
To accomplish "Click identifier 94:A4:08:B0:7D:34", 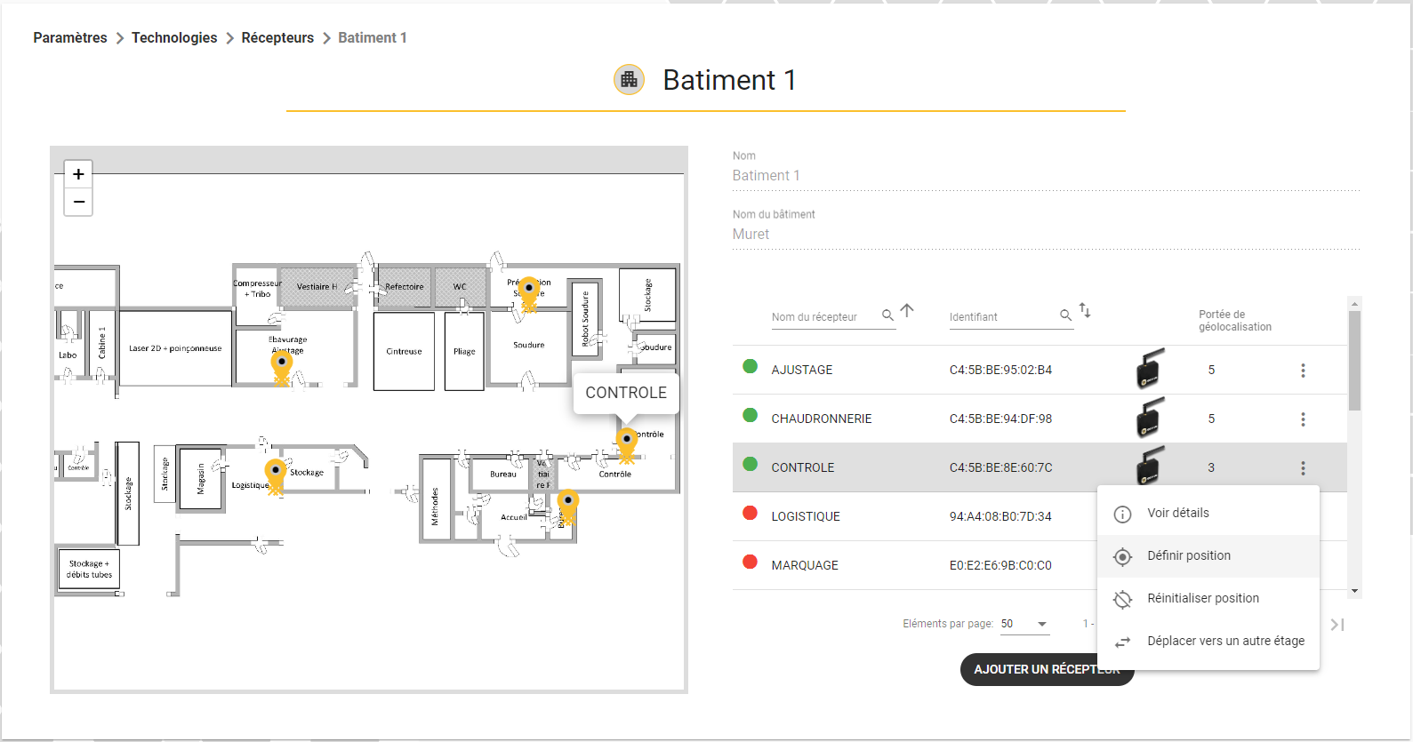I will tap(1000, 516).
